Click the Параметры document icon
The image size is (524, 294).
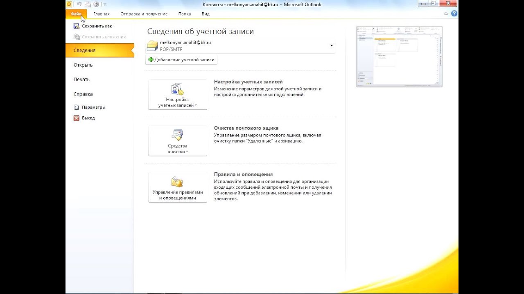pos(76,107)
